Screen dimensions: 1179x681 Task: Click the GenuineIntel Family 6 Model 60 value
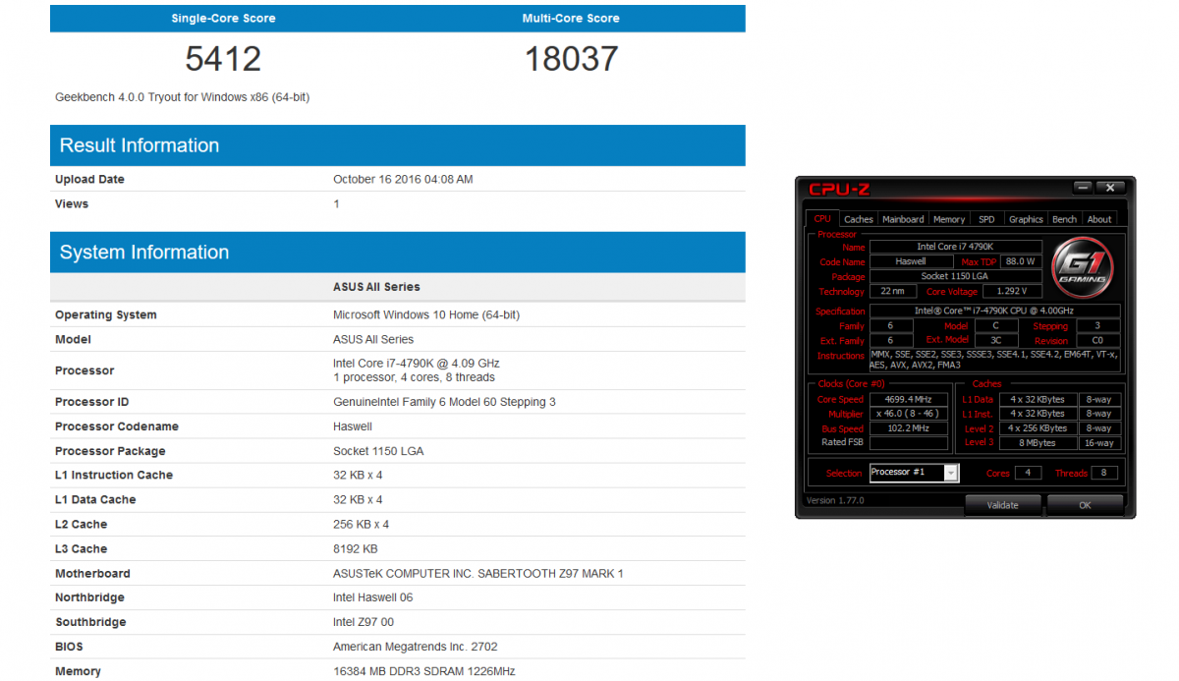pos(444,402)
